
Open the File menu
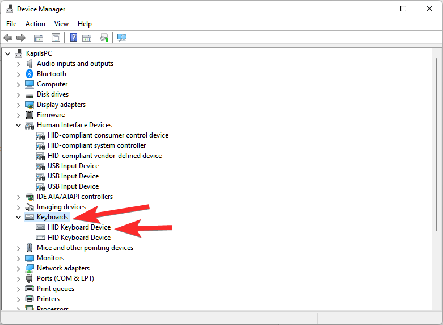coord(11,24)
